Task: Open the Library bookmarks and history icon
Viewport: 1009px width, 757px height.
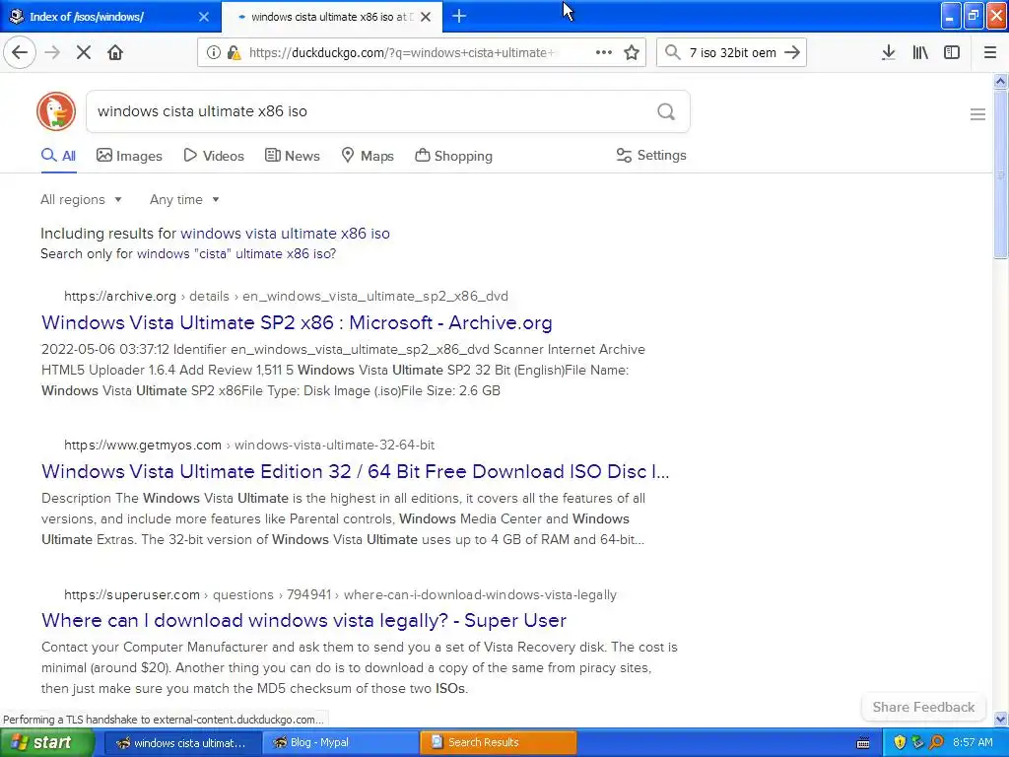Action: pyautogui.click(x=920, y=52)
